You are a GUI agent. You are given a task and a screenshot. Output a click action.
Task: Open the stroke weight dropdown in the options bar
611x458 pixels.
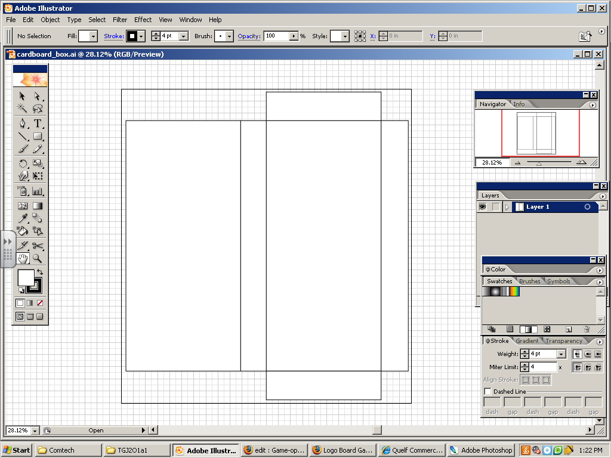point(183,36)
